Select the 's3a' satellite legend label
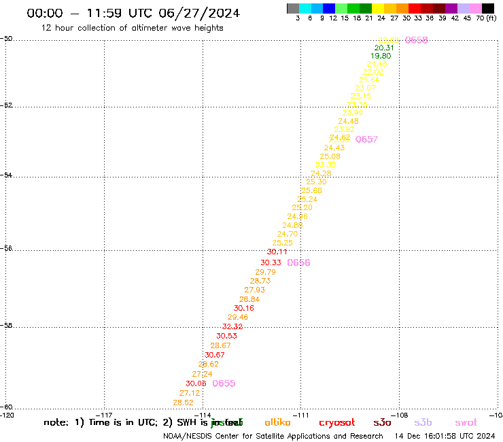This screenshot has height=442, width=503. click(x=382, y=423)
